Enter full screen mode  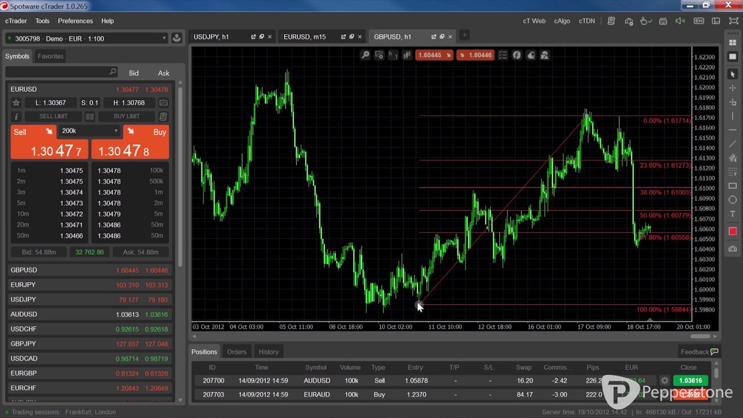[733, 21]
